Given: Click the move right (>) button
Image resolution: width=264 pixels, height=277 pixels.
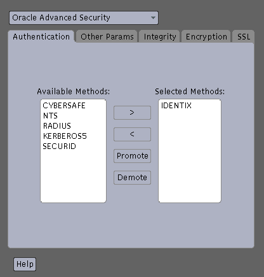Looking at the screenshot, I should point(132,113).
